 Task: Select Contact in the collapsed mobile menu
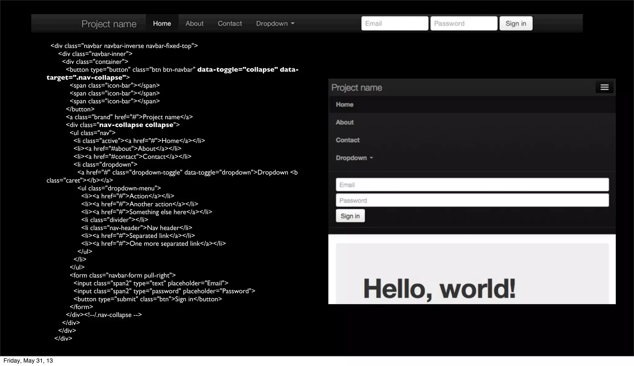pyautogui.click(x=348, y=140)
